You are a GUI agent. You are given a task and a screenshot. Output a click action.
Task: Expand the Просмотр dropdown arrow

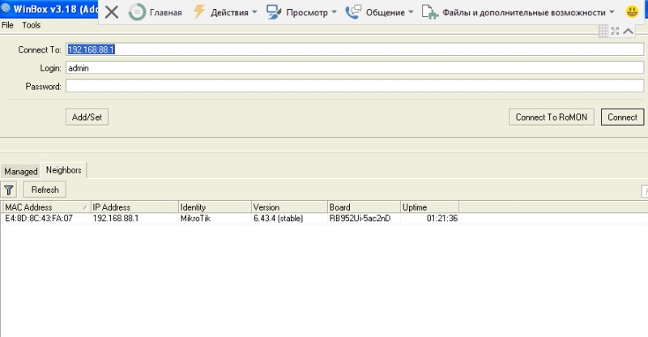tap(334, 12)
